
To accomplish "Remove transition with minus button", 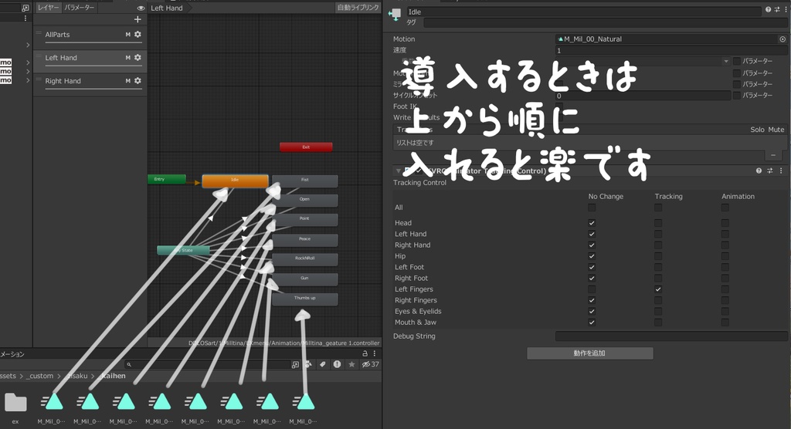I will tap(772, 155).
